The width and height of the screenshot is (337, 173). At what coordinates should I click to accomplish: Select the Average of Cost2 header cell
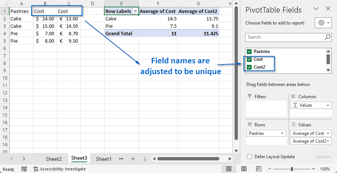pos(198,11)
